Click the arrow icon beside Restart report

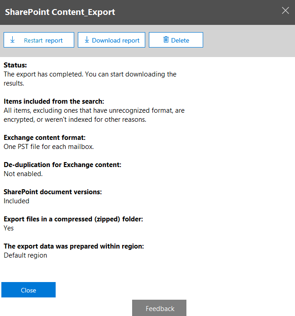coord(12,40)
